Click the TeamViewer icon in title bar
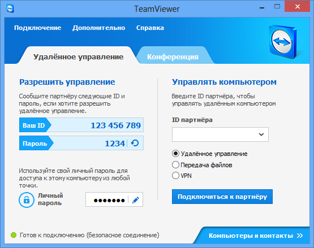Screen dimensions: 314x248 10,8
